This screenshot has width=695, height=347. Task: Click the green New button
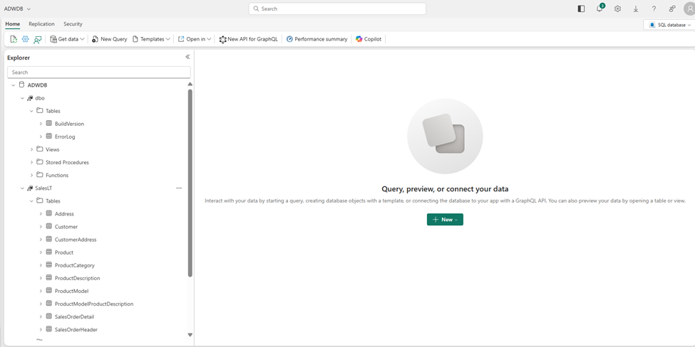445,220
